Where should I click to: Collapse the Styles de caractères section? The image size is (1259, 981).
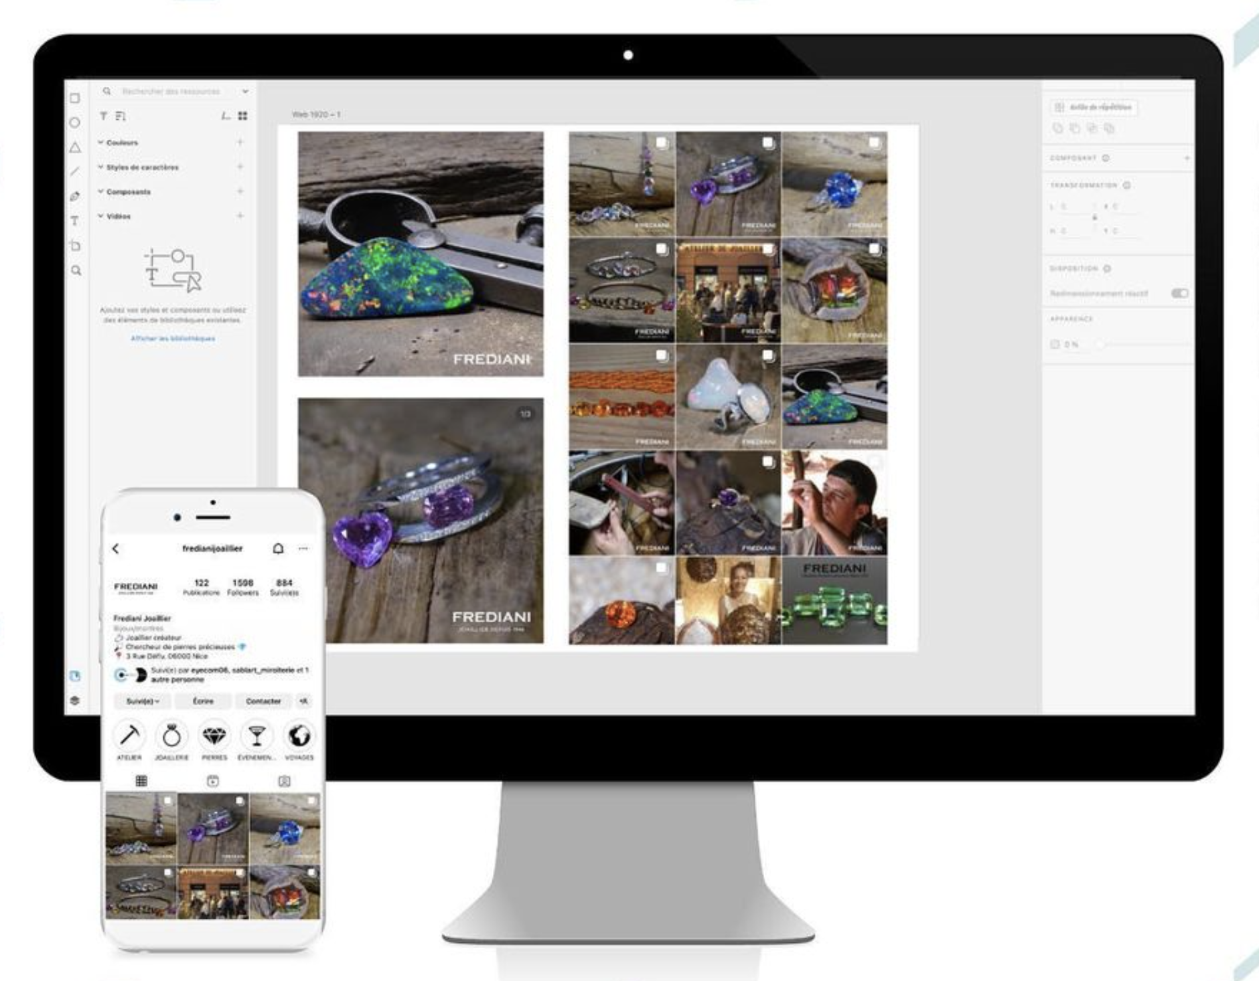tap(101, 167)
